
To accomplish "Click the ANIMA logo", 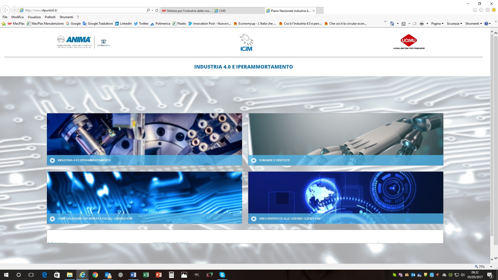I will (x=74, y=42).
